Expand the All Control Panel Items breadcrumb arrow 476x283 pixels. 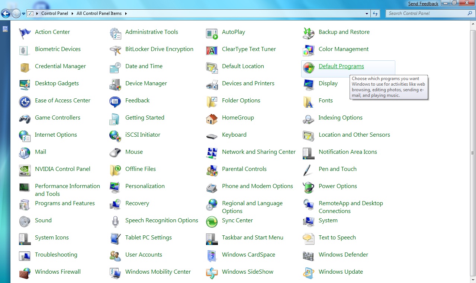[x=126, y=13]
